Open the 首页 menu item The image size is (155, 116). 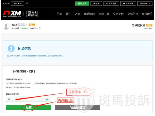[59, 14]
